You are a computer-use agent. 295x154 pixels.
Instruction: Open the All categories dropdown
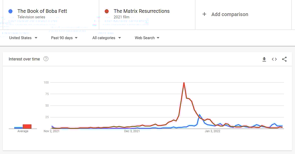(106, 38)
